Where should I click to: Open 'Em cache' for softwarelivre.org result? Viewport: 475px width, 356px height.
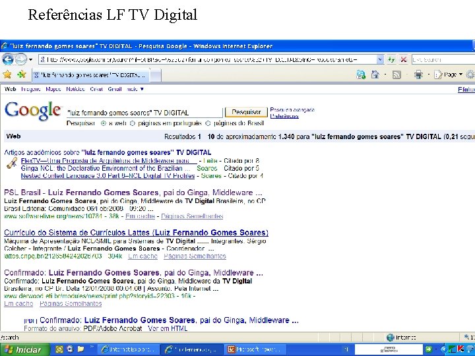coord(140,216)
